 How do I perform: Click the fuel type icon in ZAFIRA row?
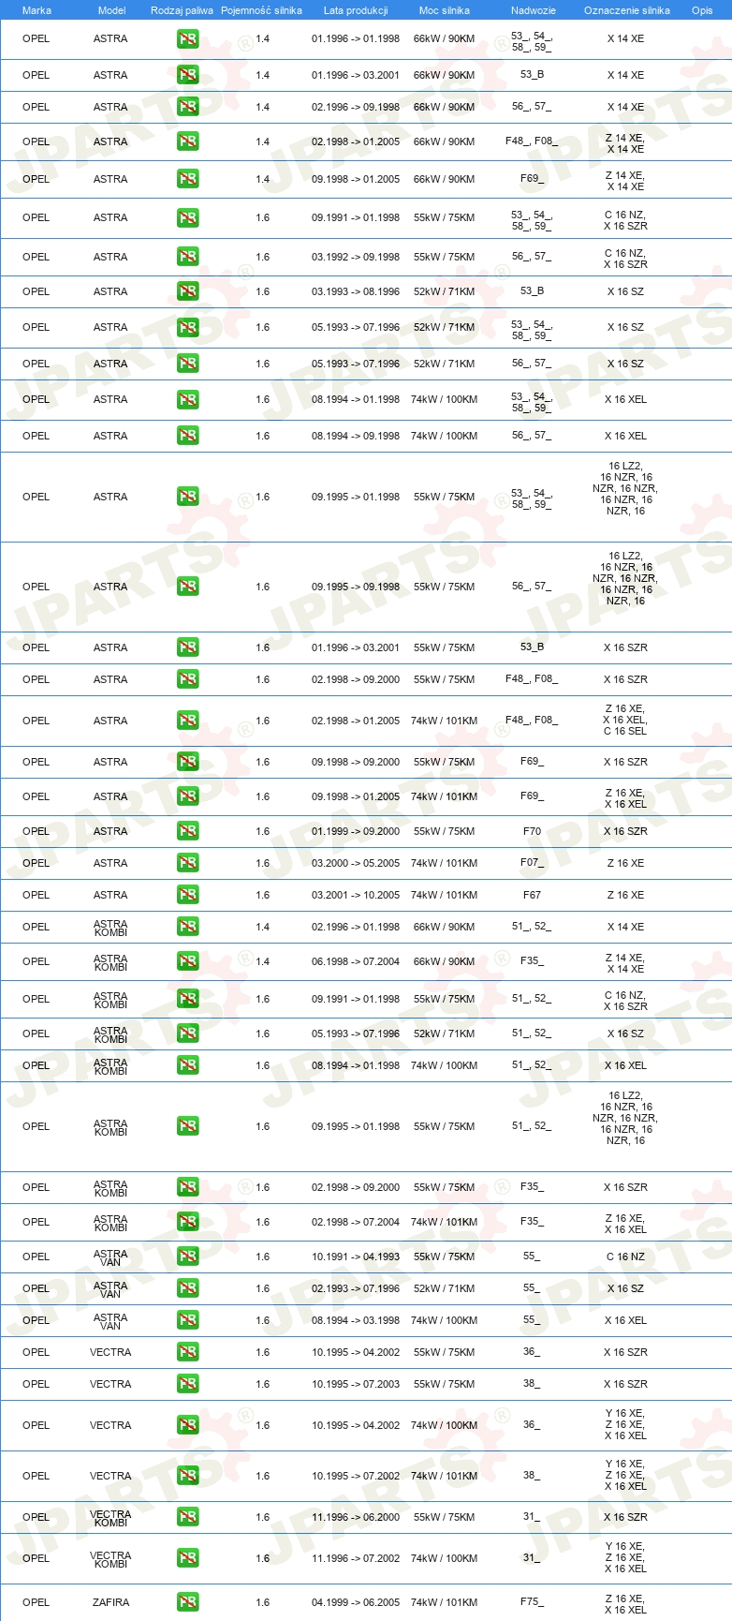[x=188, y=1603]
